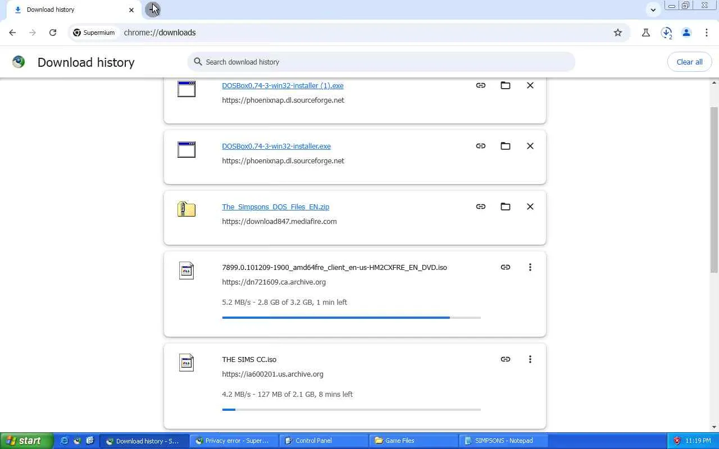Remove The_Simpsons_DOS_Files_EN.zip from list
The height and width of the screenshot is (449, 719).
point(530,207)
